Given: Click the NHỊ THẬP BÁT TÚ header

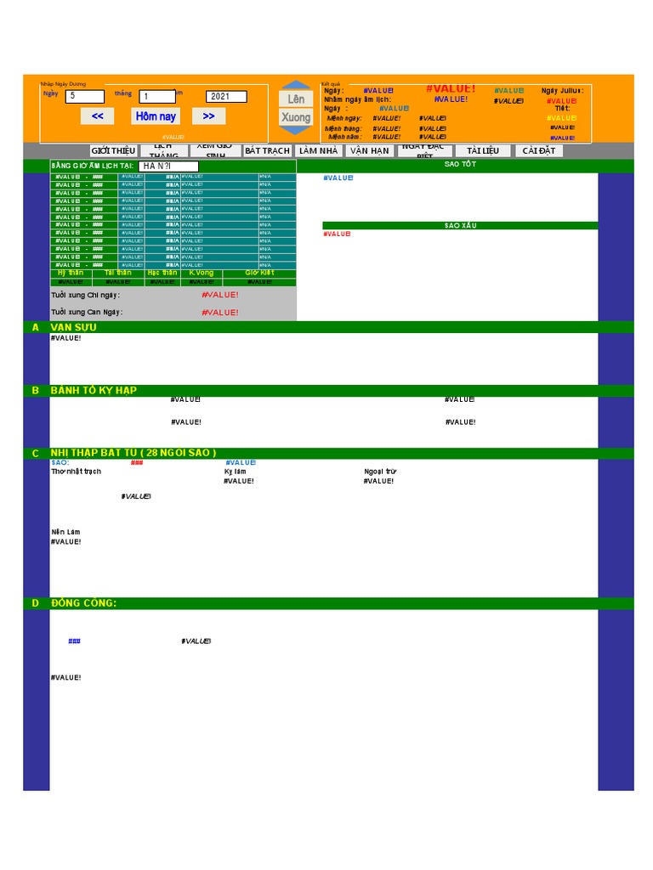Looking at the screenshot, I should coord(133,454).
